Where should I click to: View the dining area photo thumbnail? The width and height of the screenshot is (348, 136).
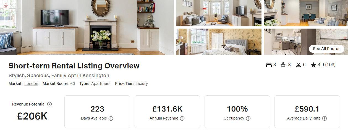[306, 13]
